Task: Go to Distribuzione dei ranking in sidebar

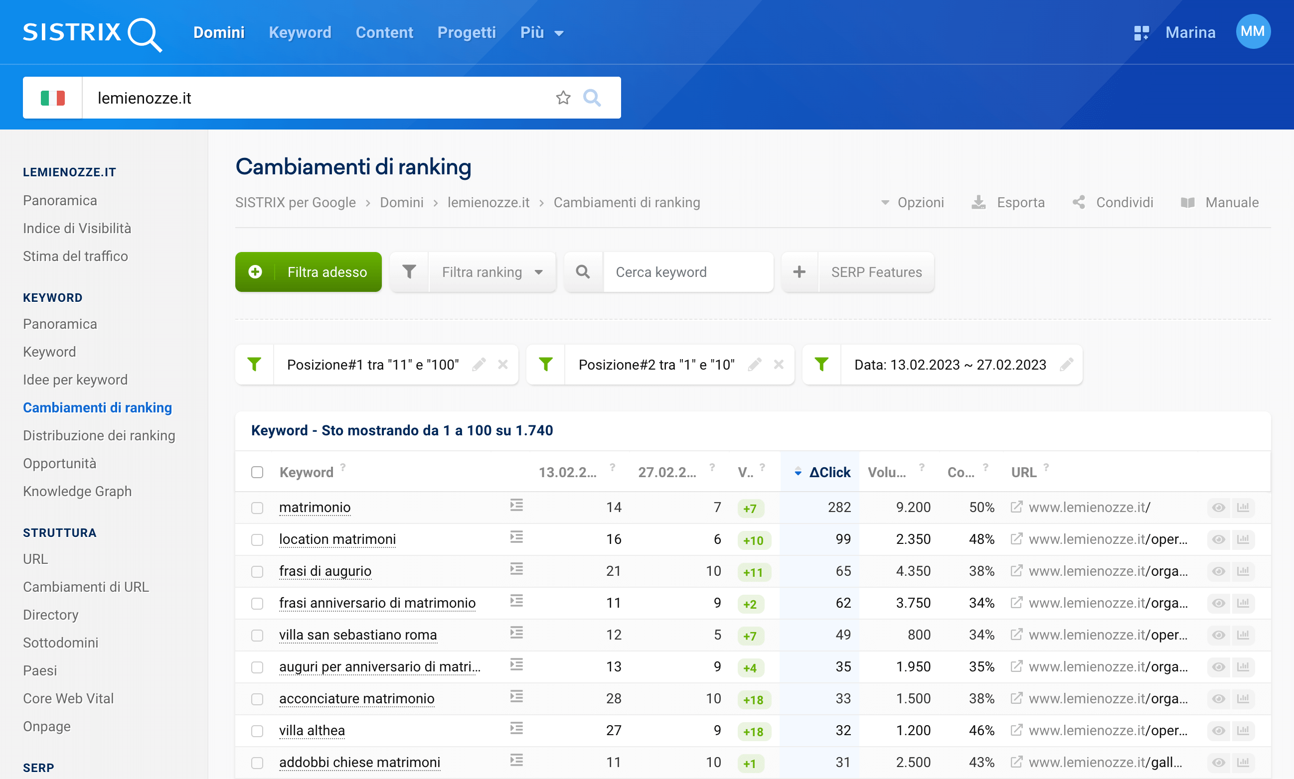Action: tap(99, 436)
